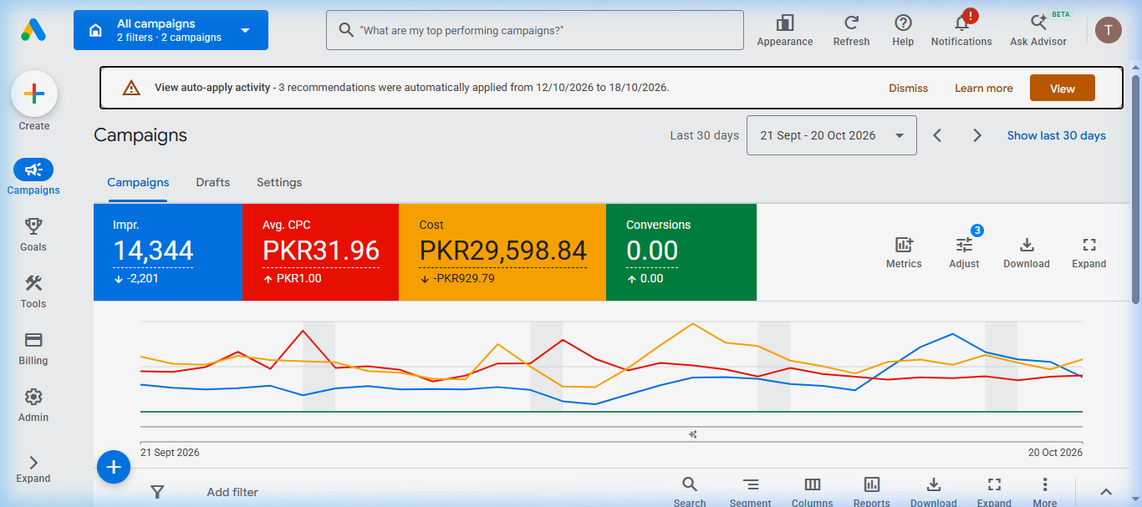Open chart Metrics selector
The width and height of the screenshot is (1142, 507).
(904, 252)
